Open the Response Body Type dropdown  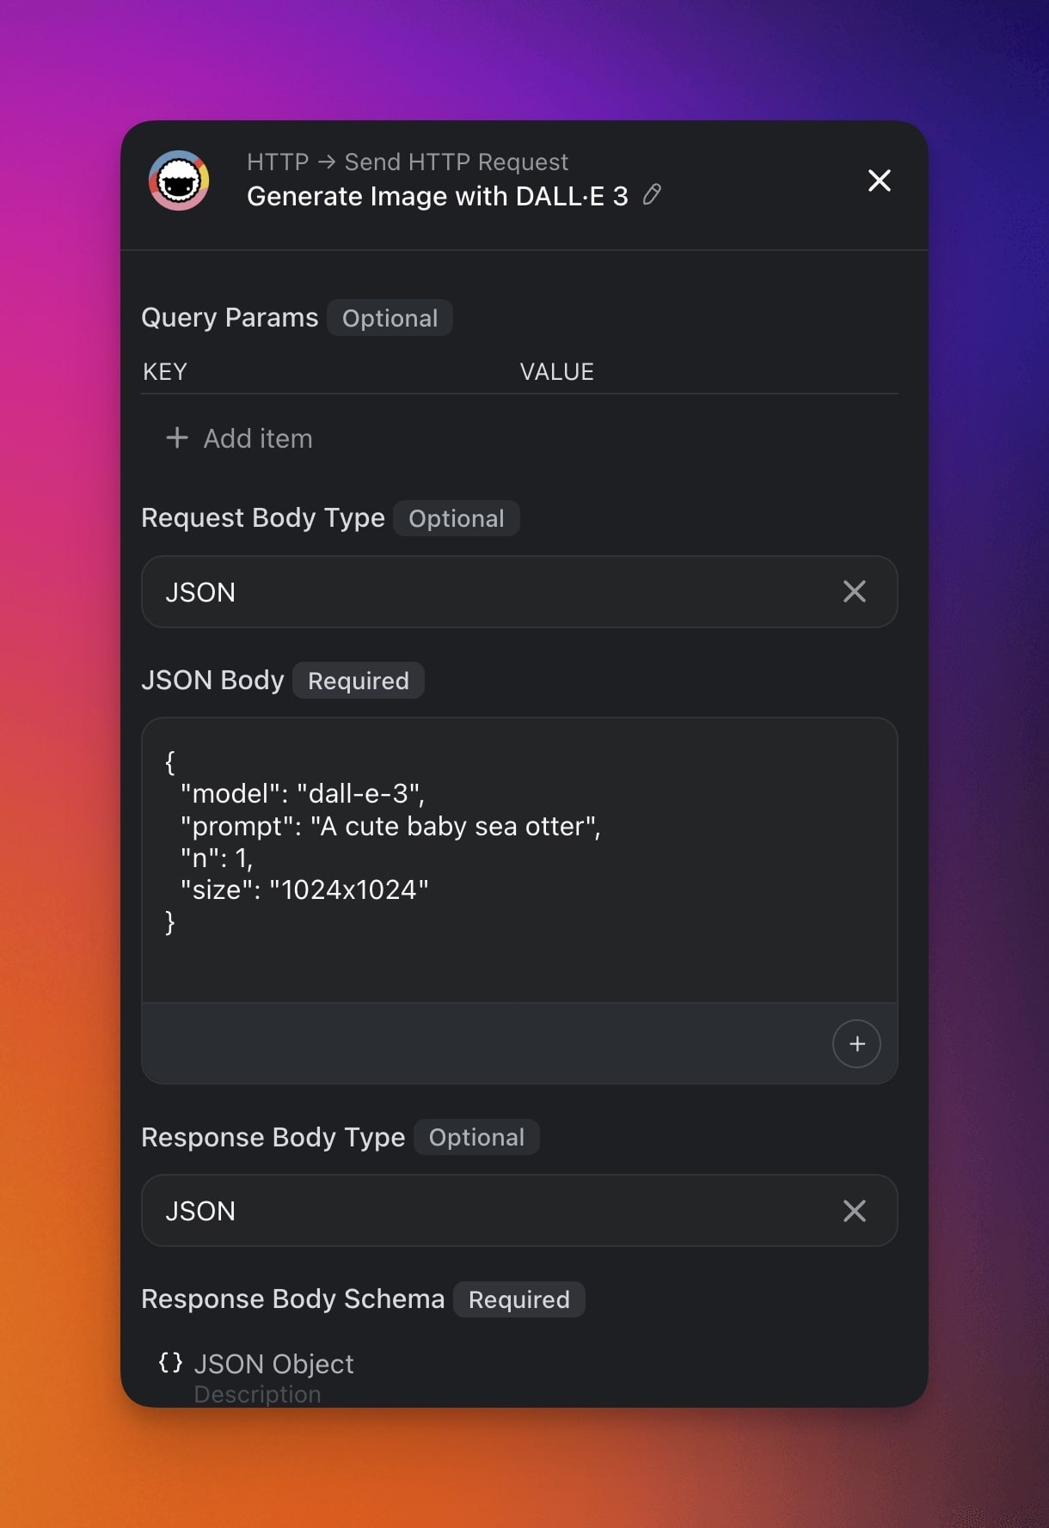click(490, 1210)
